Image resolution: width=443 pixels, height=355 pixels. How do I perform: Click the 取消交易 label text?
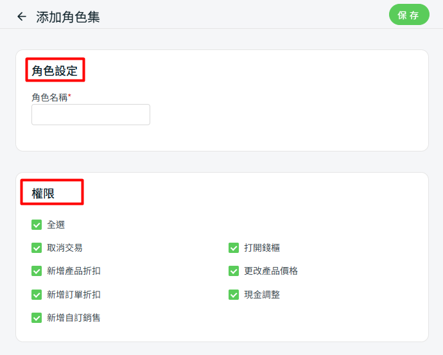point(65,248)
